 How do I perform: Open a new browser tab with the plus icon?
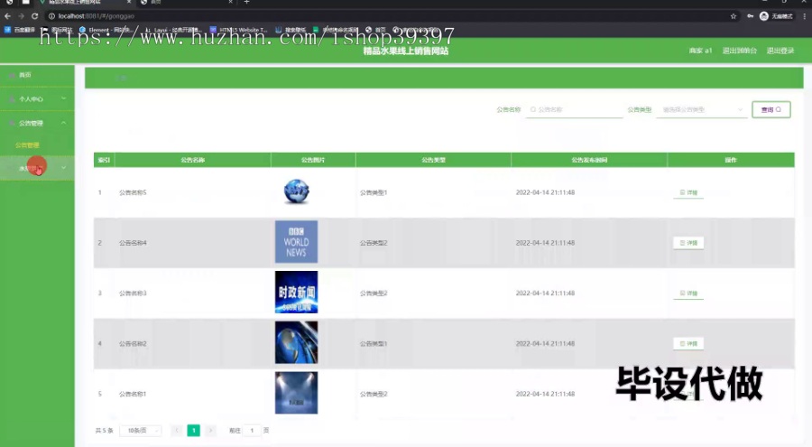click(246, 3)
